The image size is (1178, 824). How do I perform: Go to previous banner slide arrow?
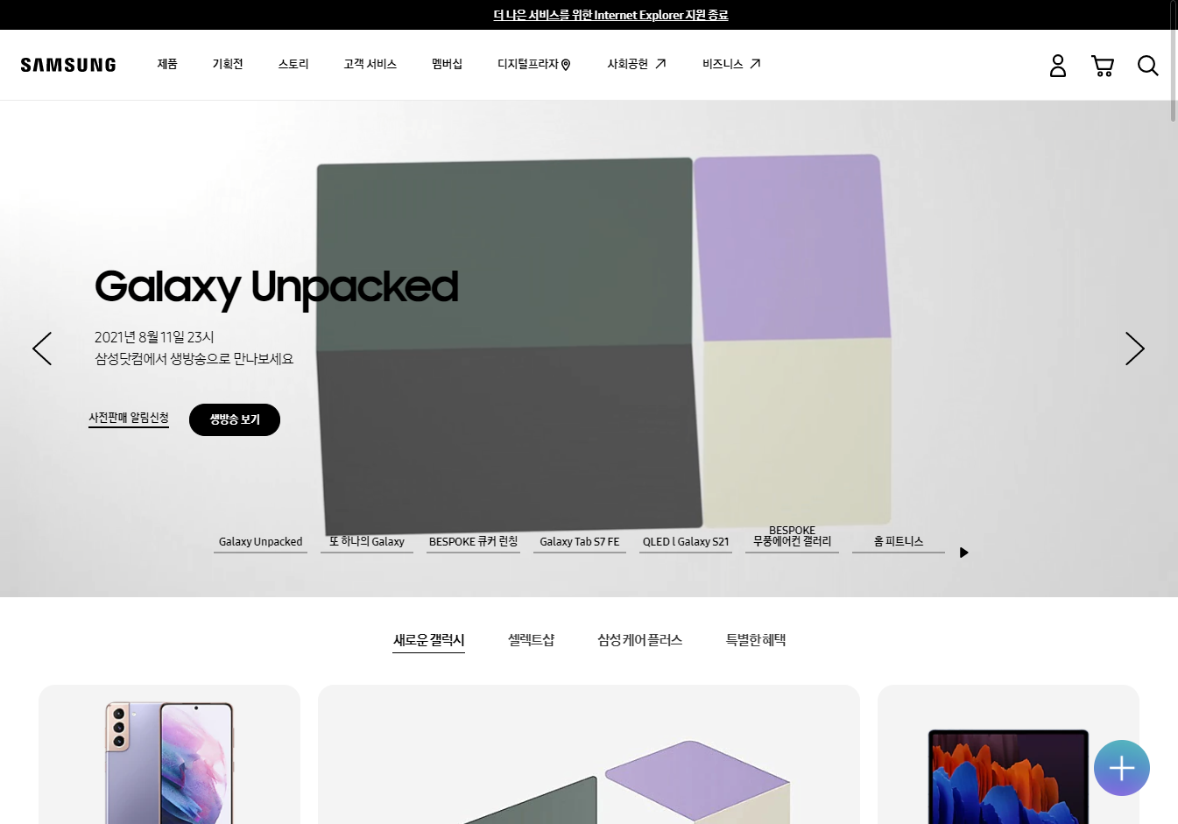pyautogui.click(x=42, y=349)
